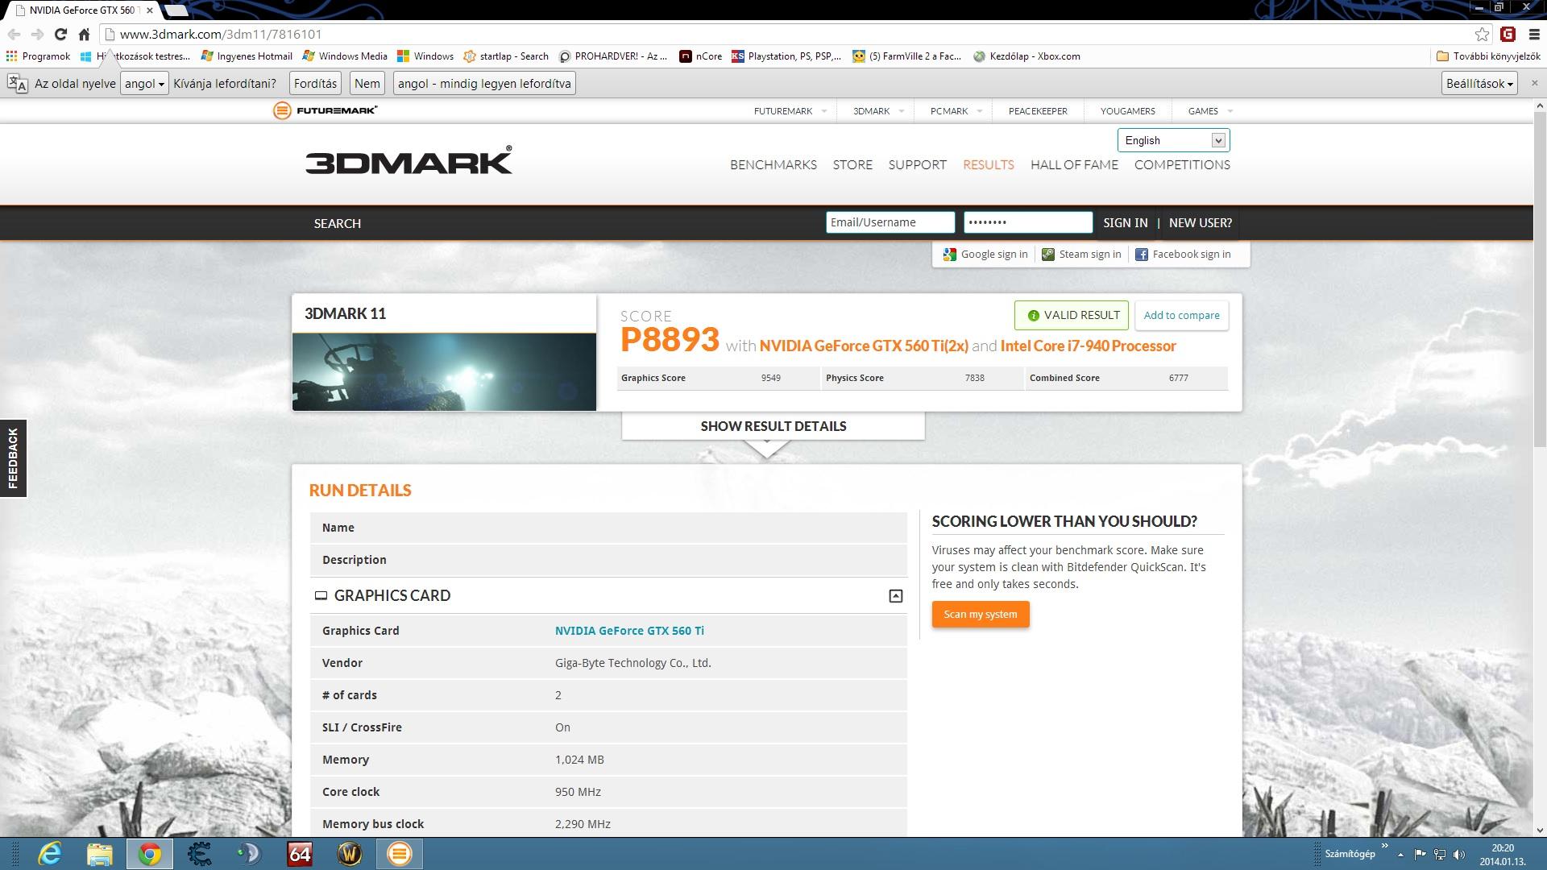The width and height of the screenshot is (1547, 870).
Task: Open Internet Explorer from the taskbar
Action: 50,854
